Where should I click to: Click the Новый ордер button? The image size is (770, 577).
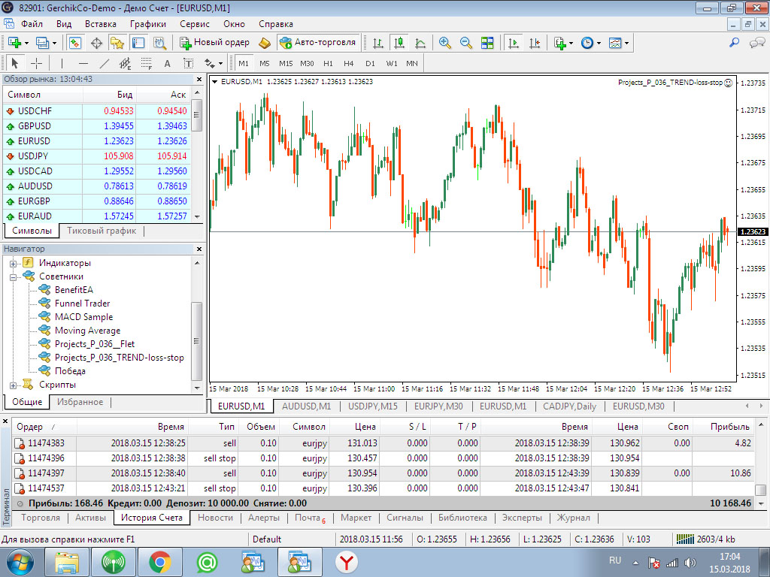point(214,43)
